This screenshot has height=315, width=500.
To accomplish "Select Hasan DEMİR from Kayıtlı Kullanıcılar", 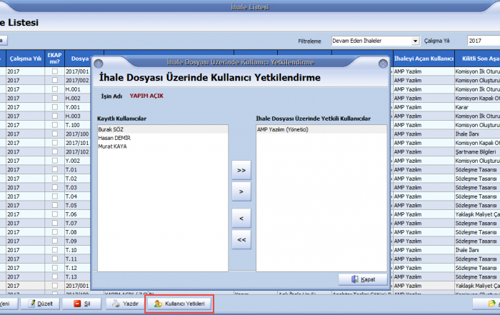I will pos(115,138).
